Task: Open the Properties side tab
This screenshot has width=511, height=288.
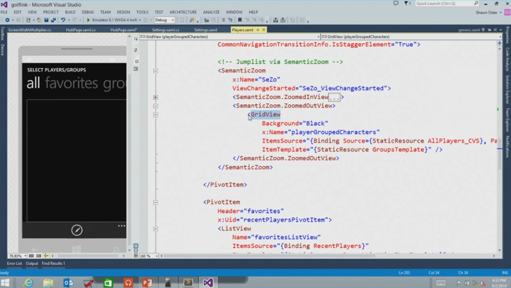Action: (508, 36)
